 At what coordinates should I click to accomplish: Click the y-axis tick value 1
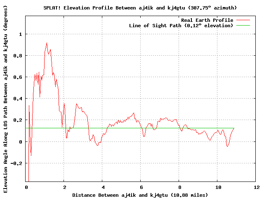pos(21,34)
